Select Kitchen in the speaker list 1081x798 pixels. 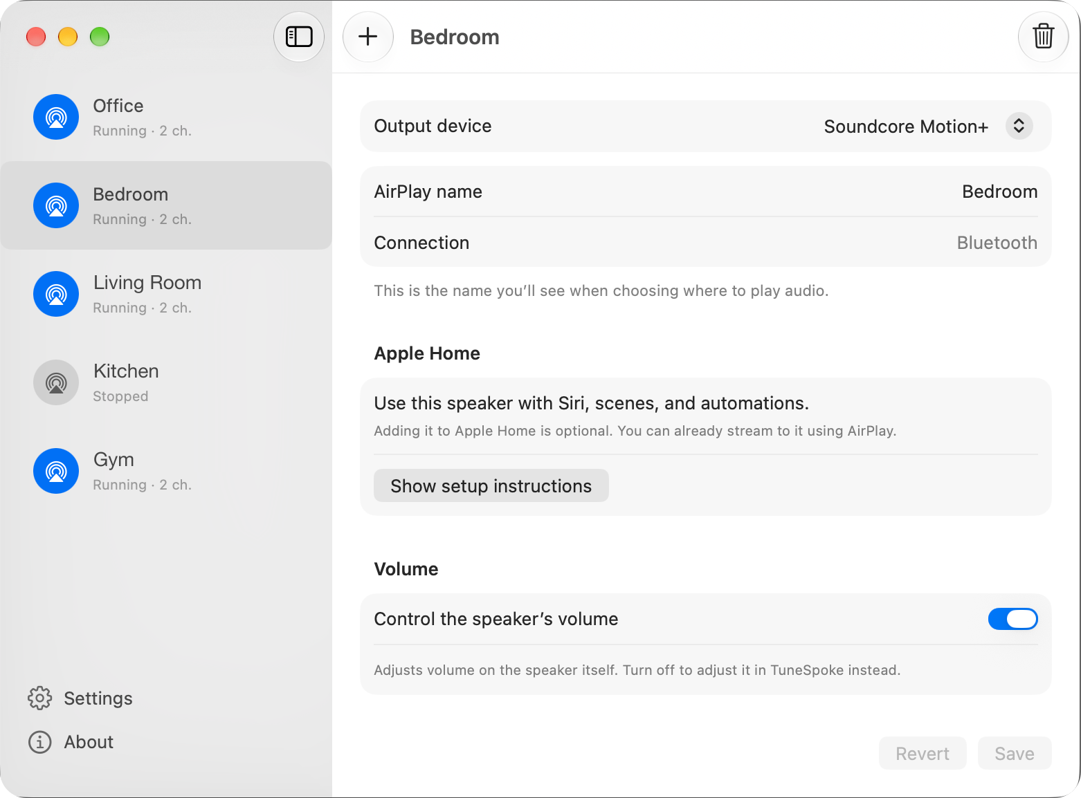click(x=166, y=382)
